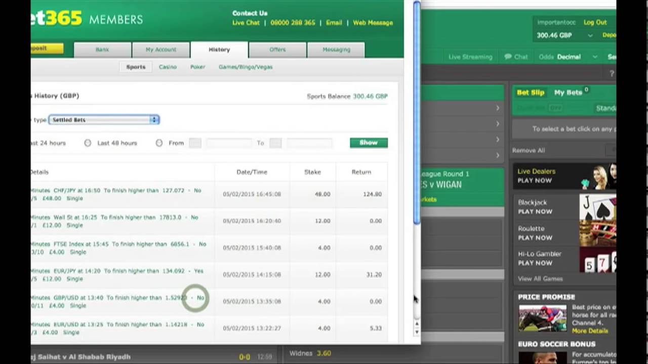Expand the 300.46 GBP balance dropdown
Viewport: 648px width, 364px height.
pos(590,35)
